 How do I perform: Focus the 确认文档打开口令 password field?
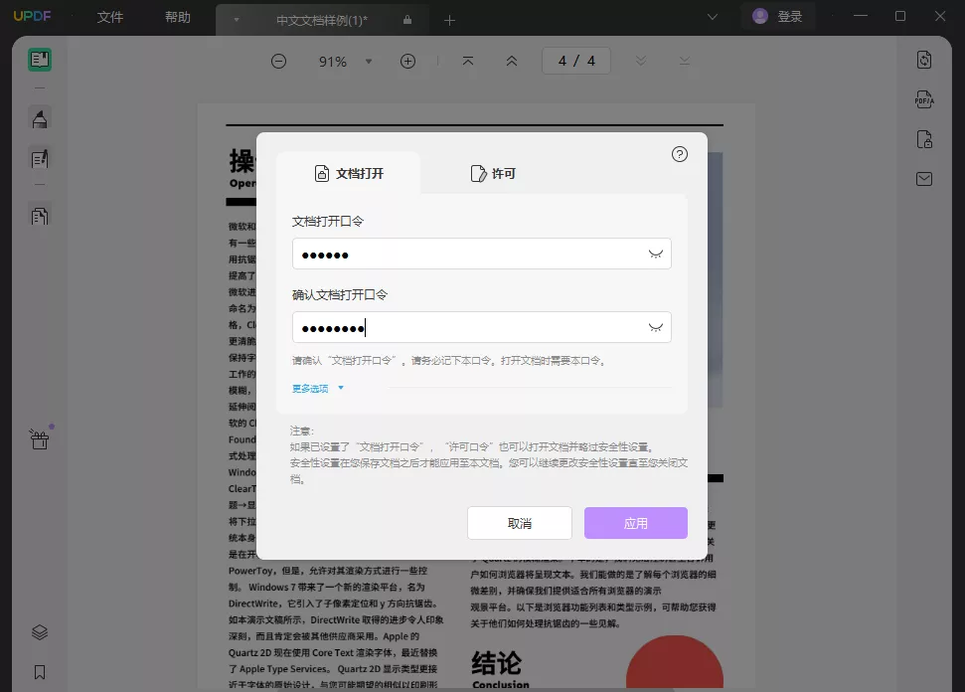point(481,327)
